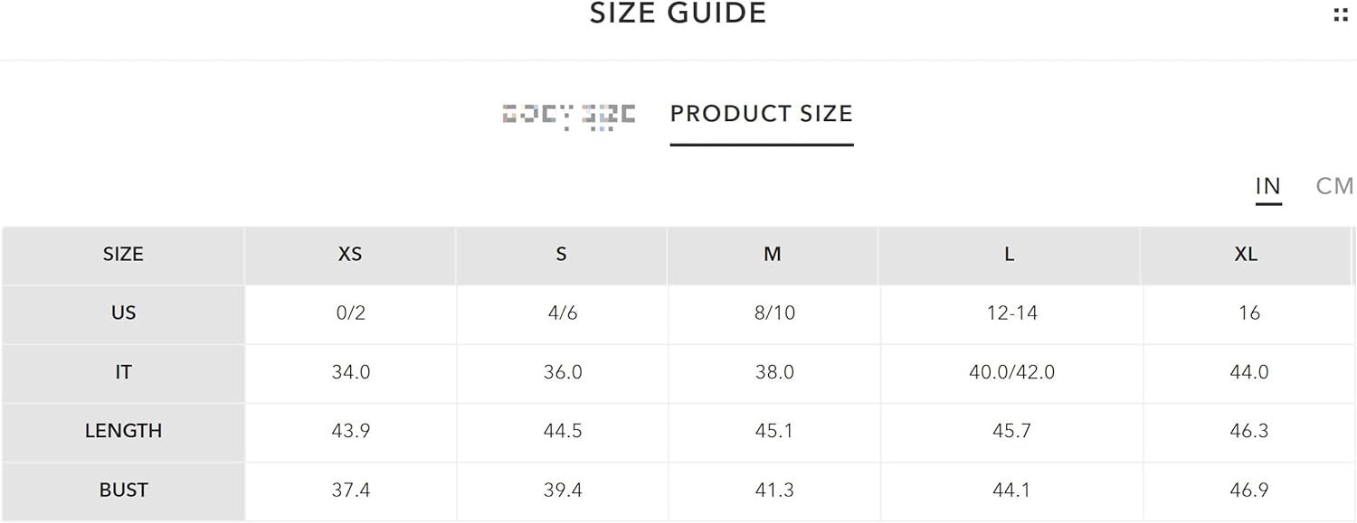Select the L column header
Screen dimensions: 1357x523
1010,255
